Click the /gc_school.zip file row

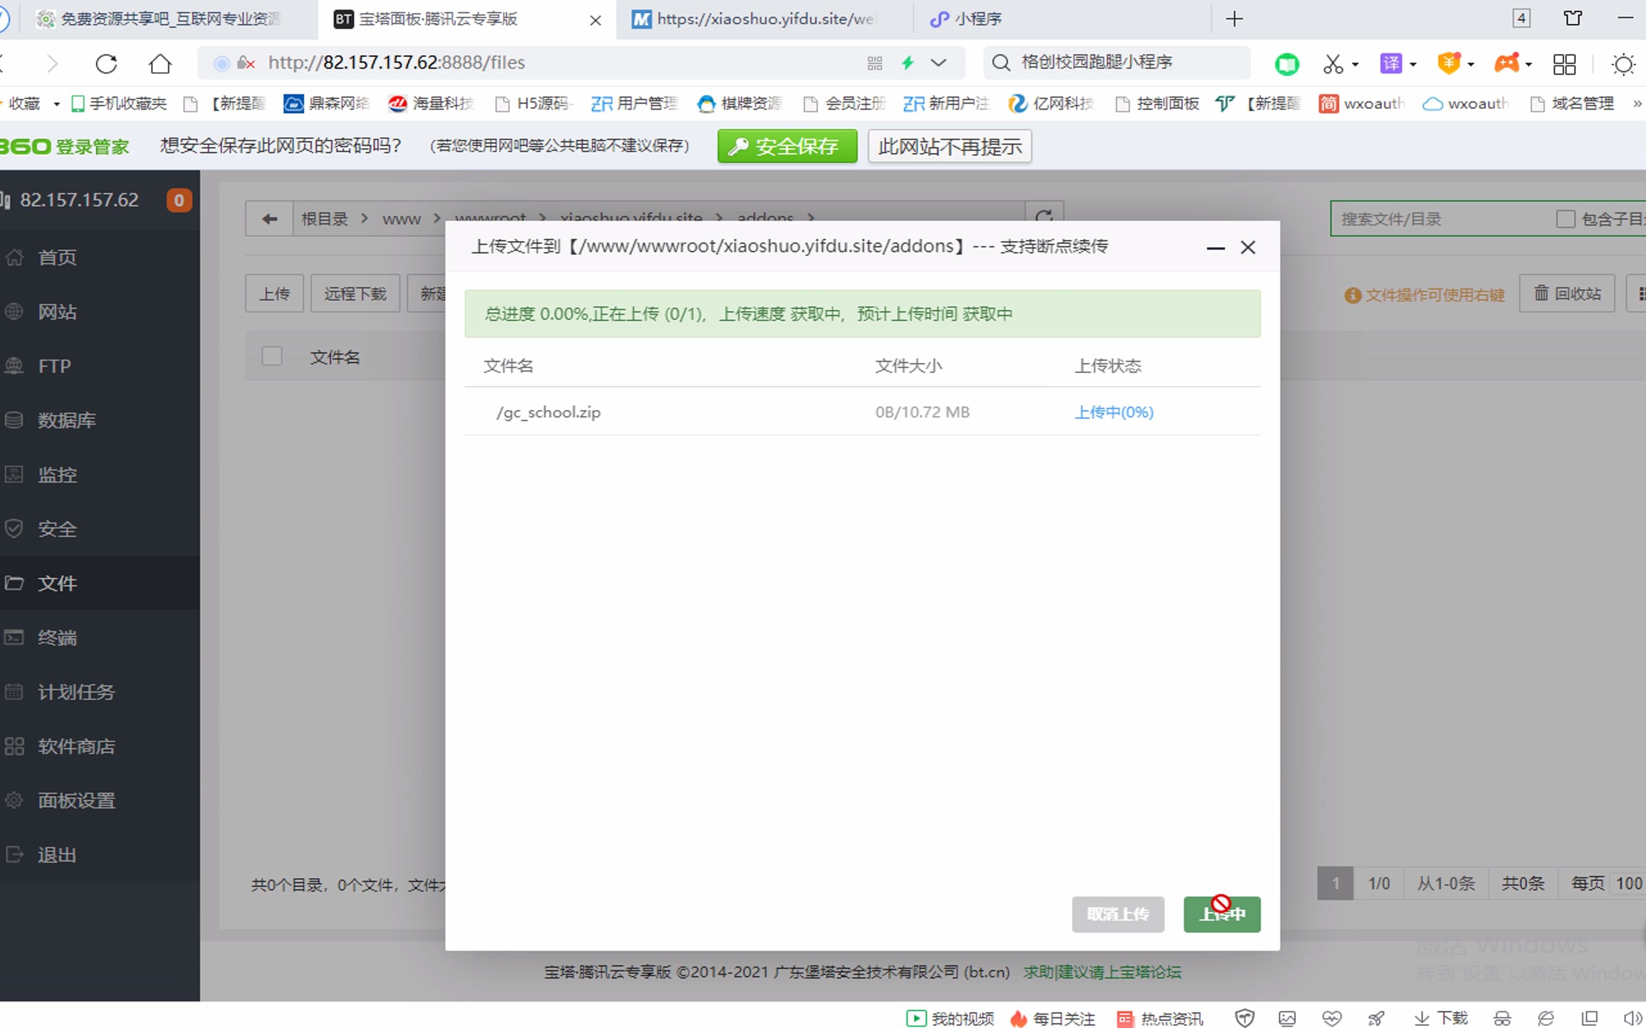pos(863,412)
